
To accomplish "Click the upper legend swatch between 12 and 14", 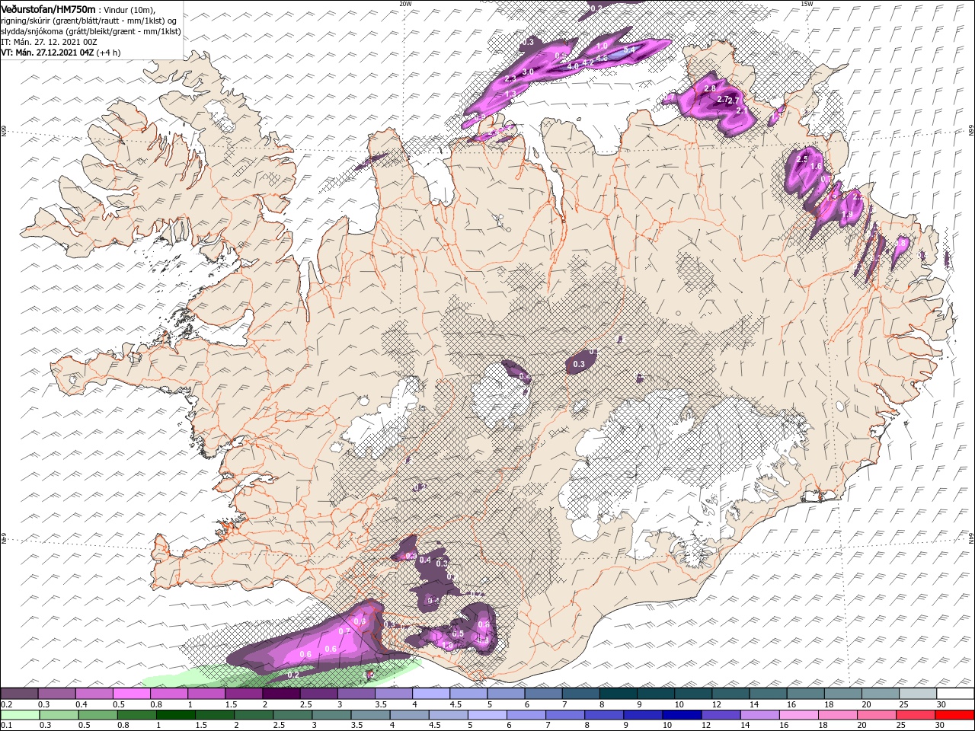I will pos(730,694).
